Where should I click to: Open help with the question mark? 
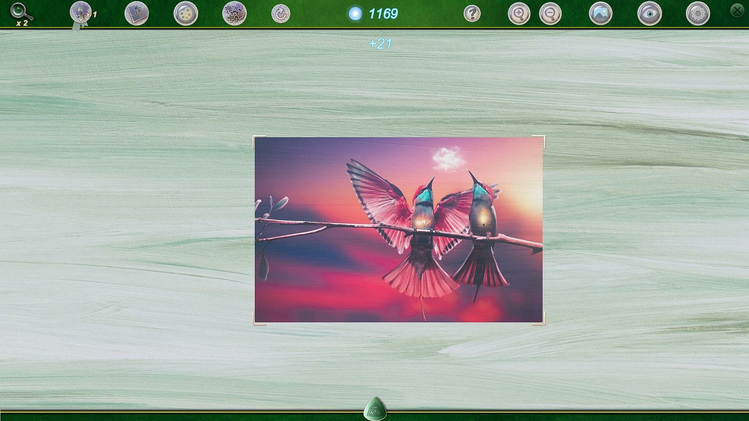pyautogui.click(x=472, y=14)
